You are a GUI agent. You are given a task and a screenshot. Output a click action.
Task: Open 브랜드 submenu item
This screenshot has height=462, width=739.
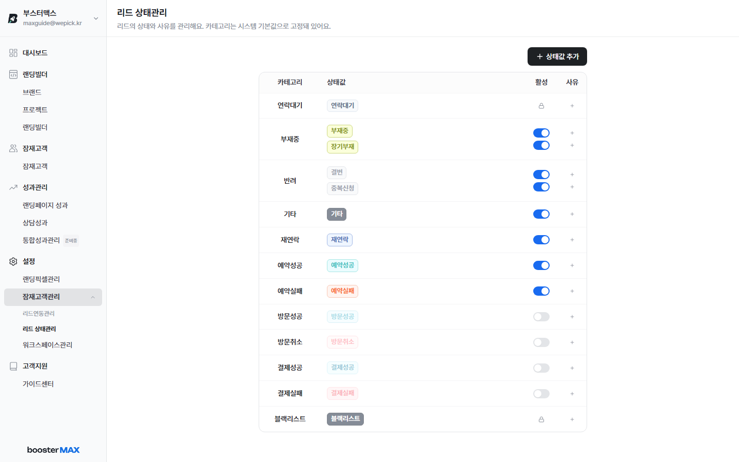[x=32, y=92]
